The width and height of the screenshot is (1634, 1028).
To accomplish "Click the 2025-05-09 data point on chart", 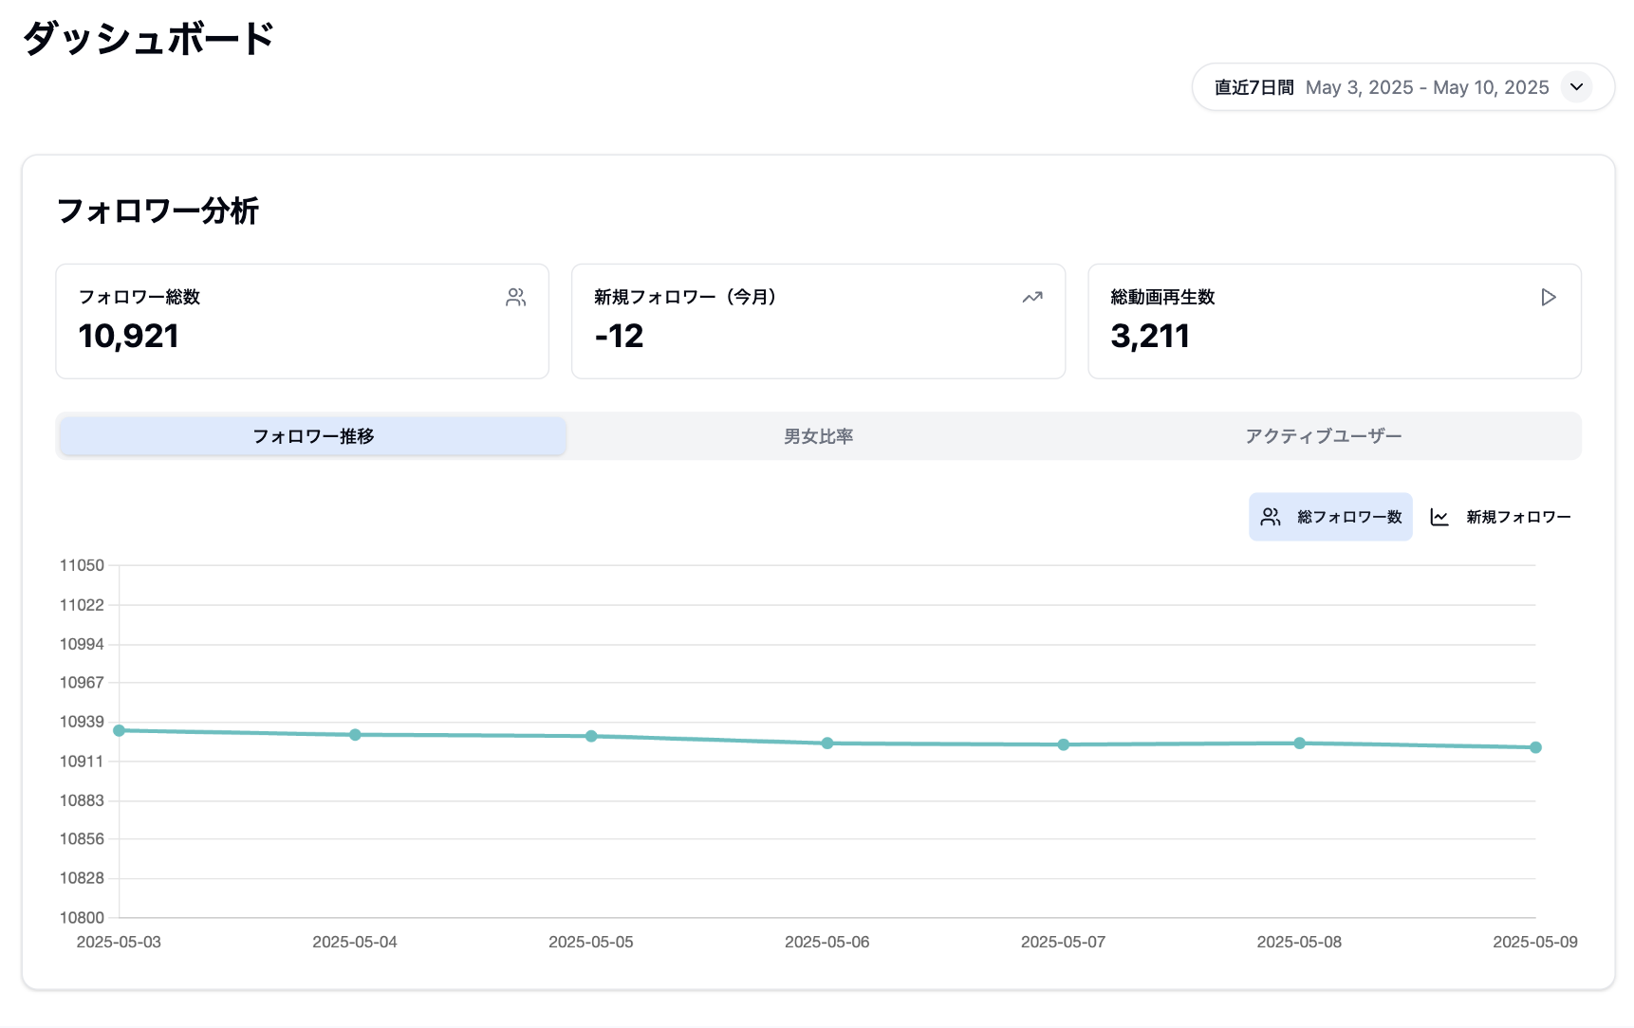I will point(1535,747).
